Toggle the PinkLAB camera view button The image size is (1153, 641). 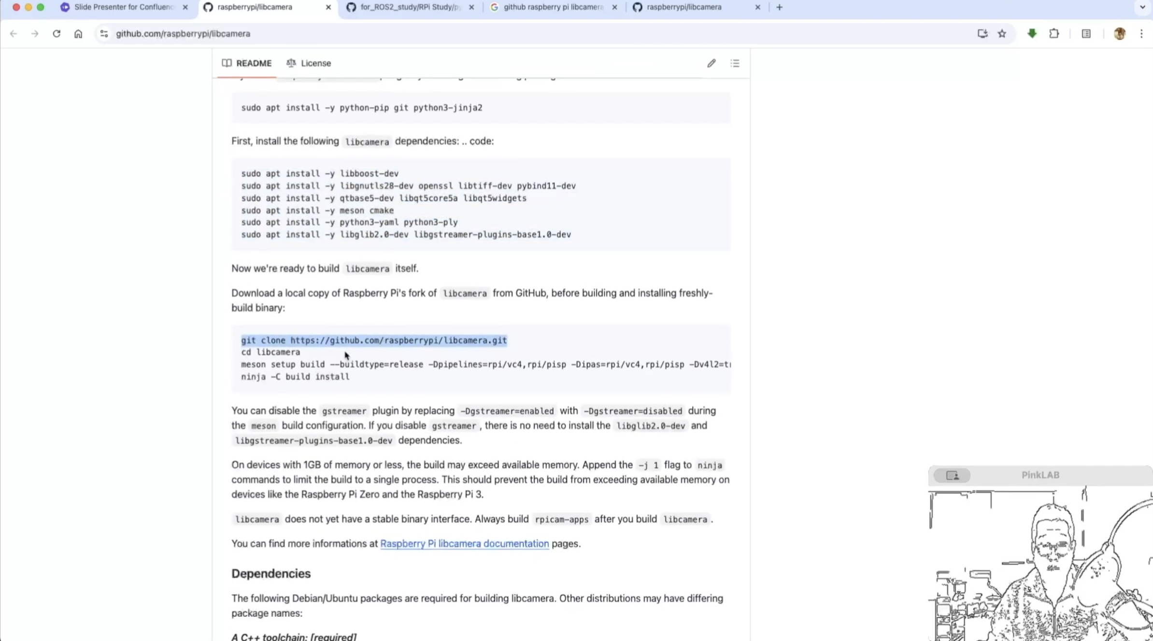tap(952, 475)
